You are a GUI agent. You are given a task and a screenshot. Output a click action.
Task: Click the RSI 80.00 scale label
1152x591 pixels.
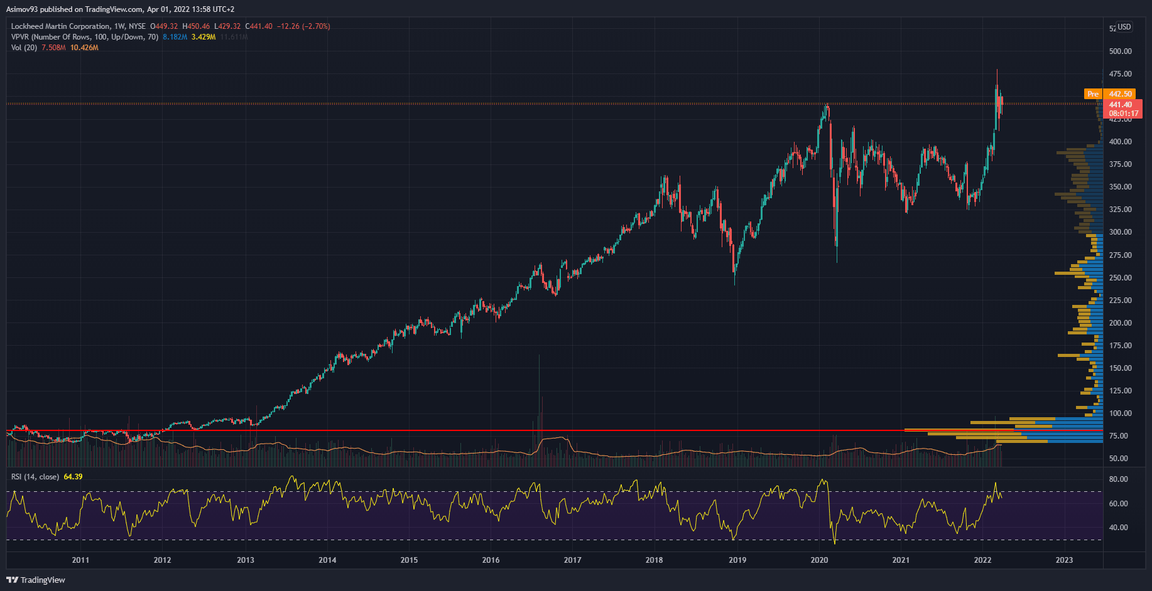[1118, 479]
